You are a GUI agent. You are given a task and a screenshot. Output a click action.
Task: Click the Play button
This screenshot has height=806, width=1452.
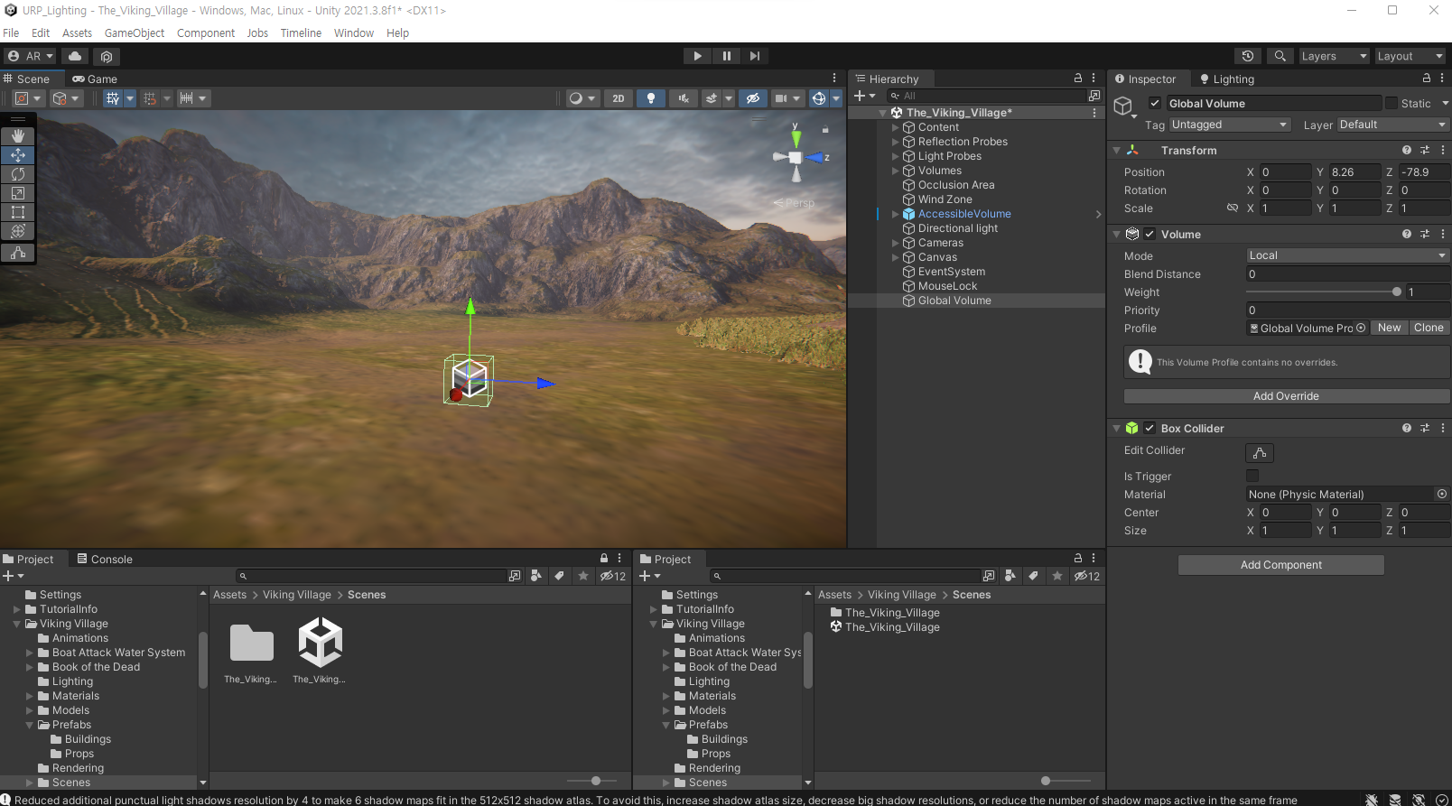tap(697, 56)
